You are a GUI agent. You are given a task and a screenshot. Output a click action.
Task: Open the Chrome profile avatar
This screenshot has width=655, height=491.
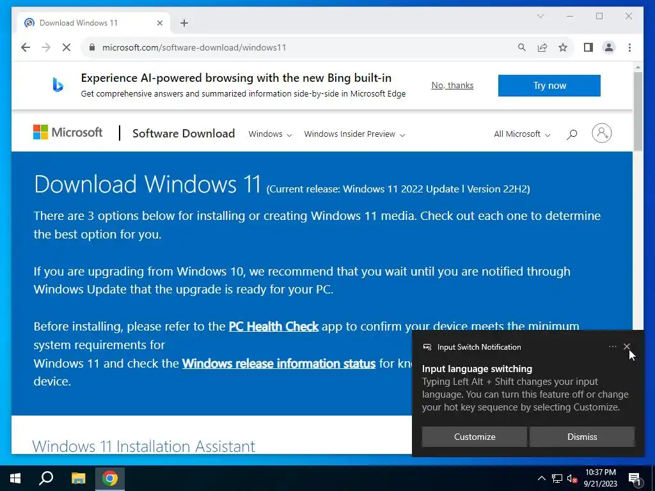coord(609,47)
